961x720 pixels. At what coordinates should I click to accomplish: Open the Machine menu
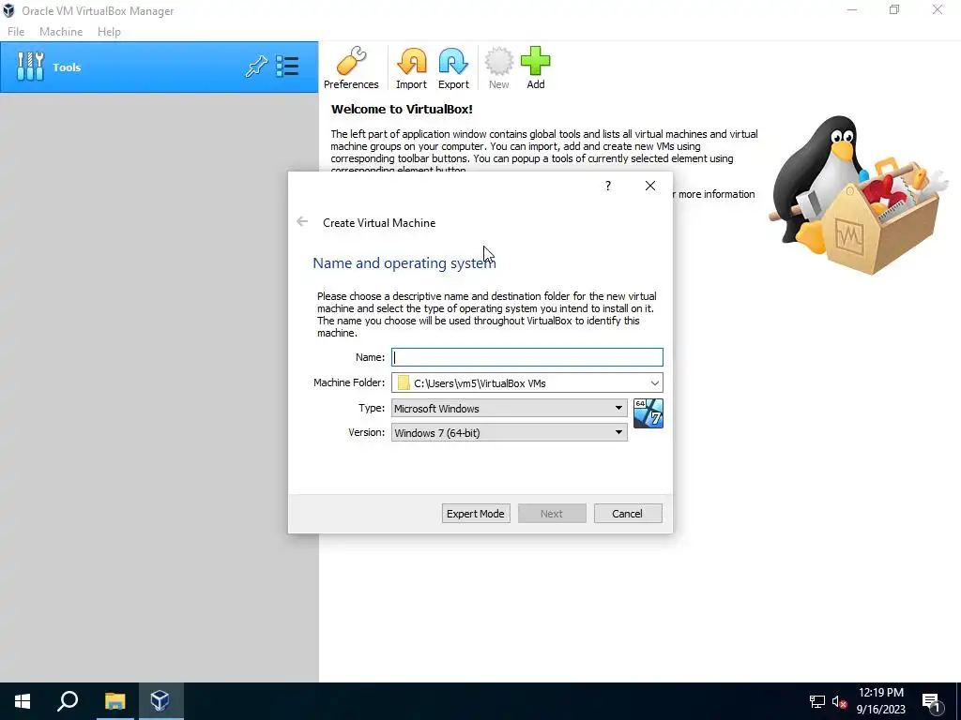click(61, 32)
